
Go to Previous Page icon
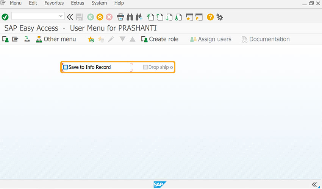(159, 17)
